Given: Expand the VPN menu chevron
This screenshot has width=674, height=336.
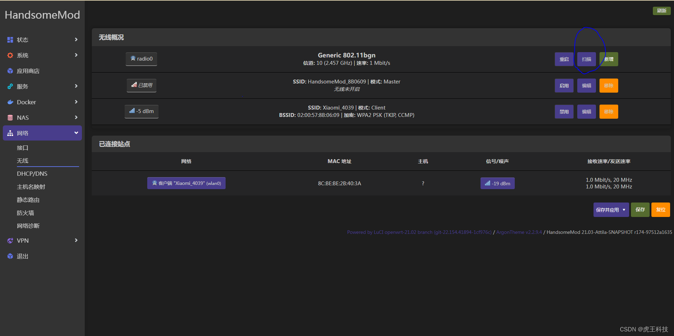Looking at the screenshot, I should [x=76, y=240].
